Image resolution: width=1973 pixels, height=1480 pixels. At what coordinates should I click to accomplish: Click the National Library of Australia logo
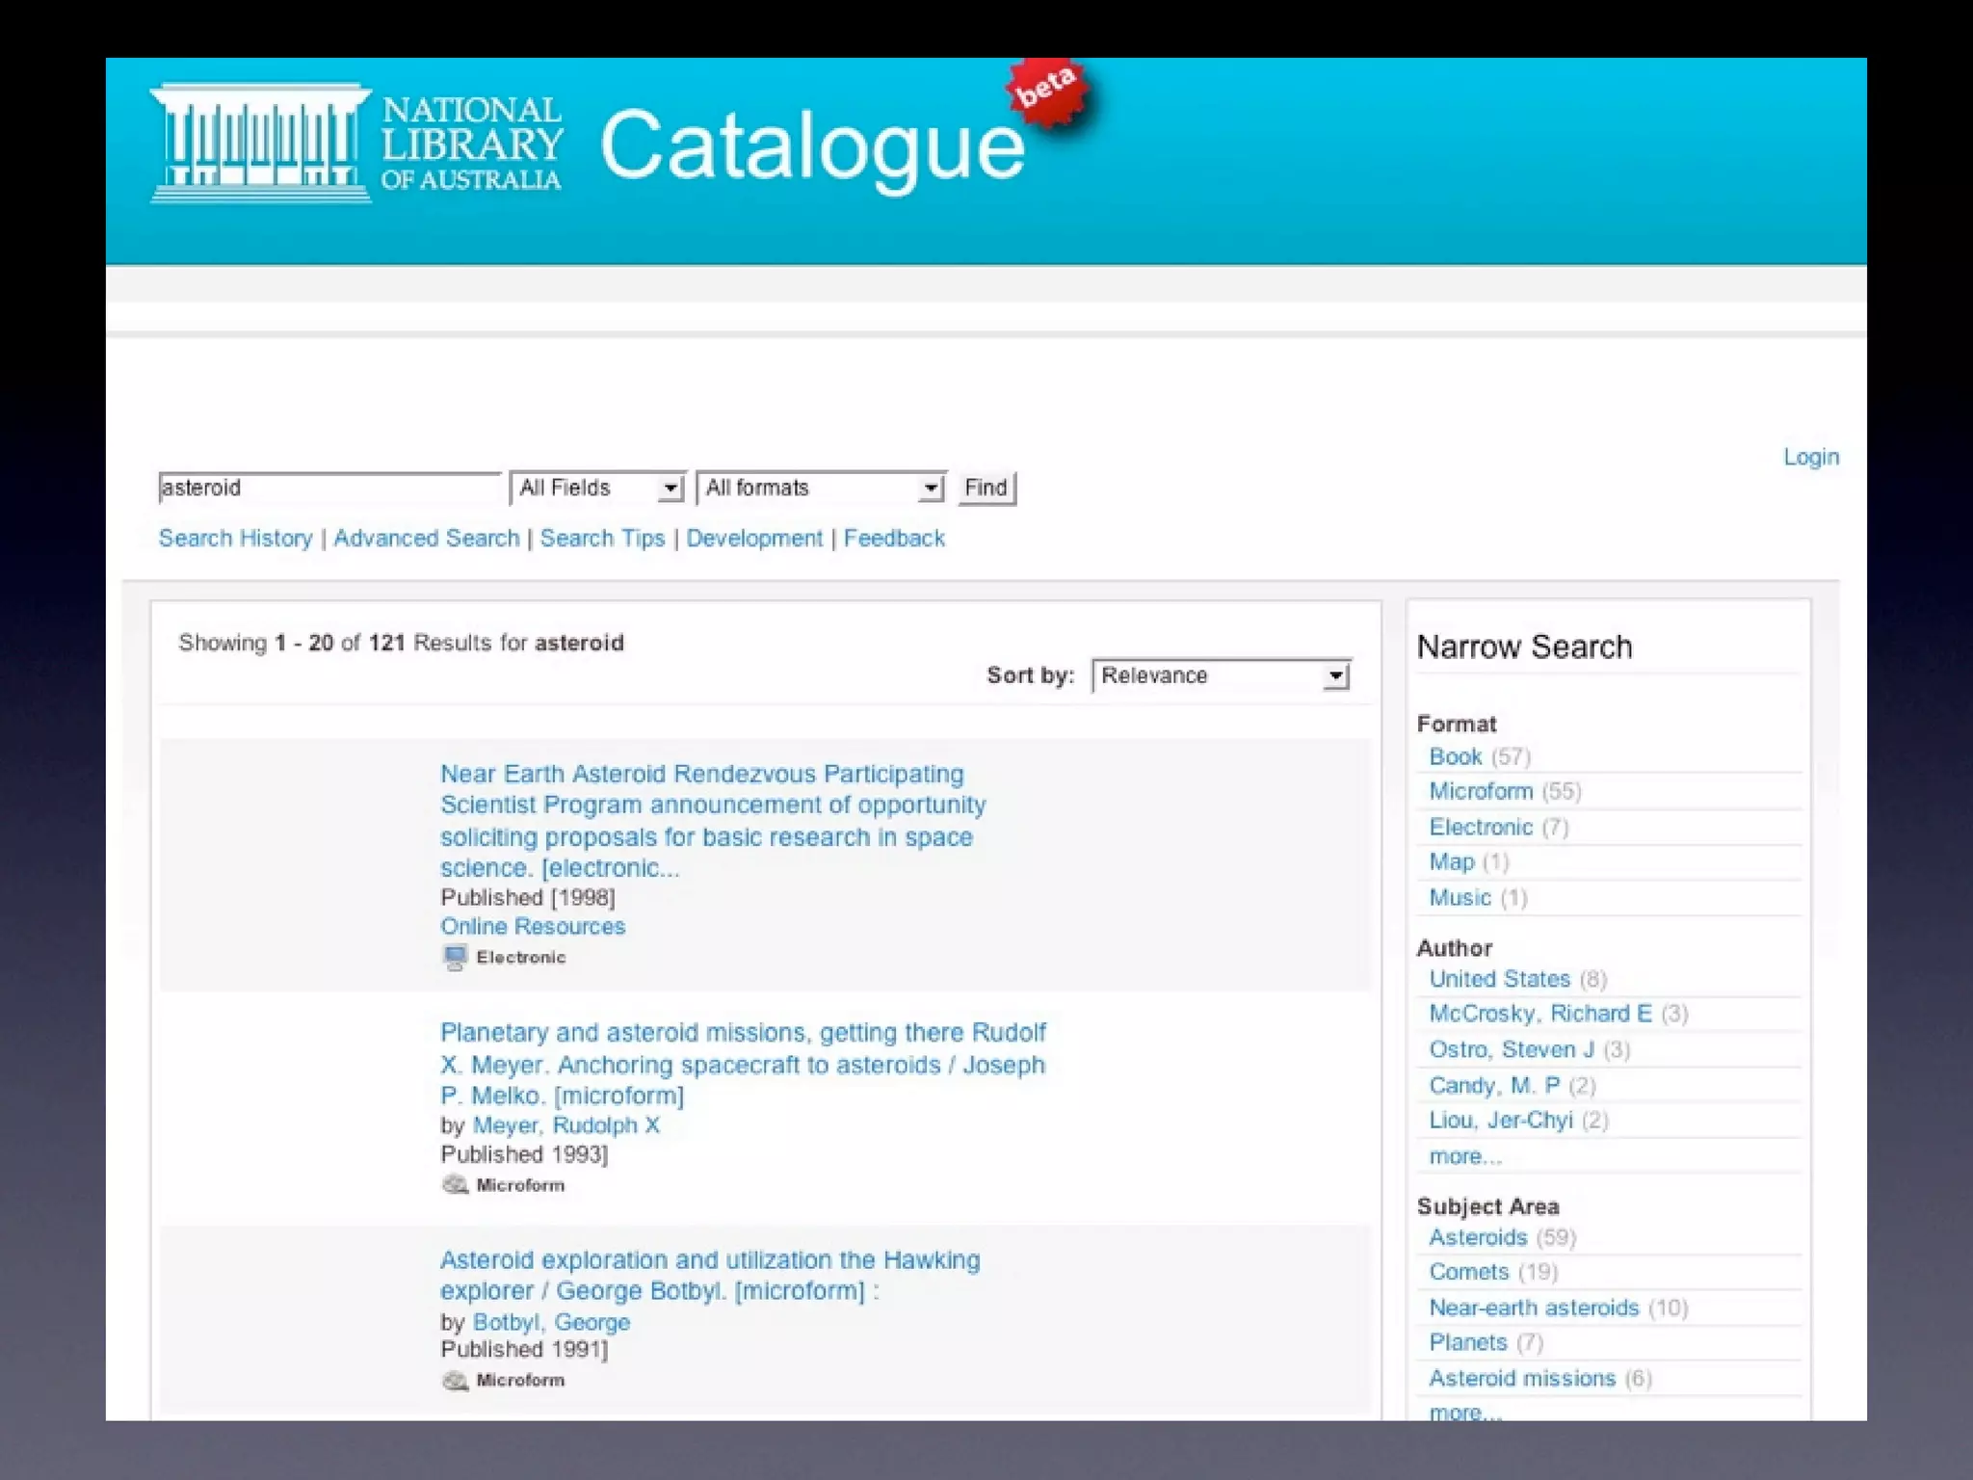tap(356, 143)
